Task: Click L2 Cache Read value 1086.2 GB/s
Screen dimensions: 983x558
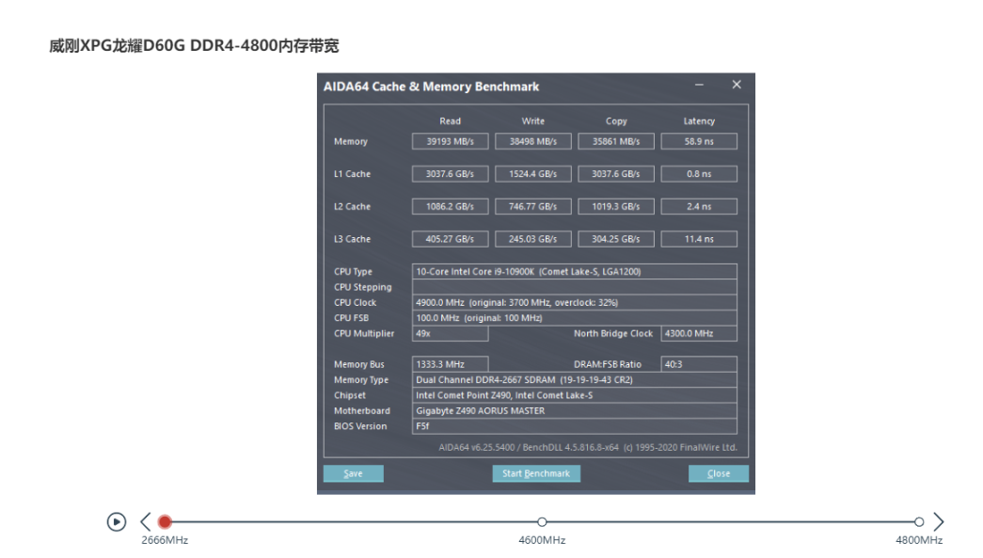Action: click(451, 206)
